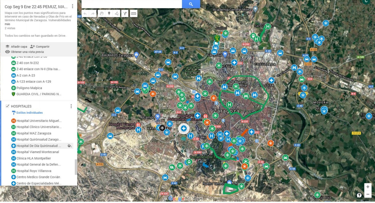Select the measure distance ruler tool
375x203 pixels.
tap(134, 14)
